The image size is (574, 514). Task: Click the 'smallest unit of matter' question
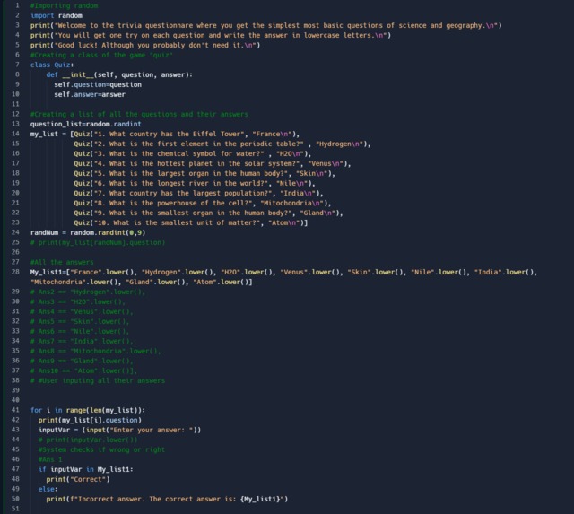[178, 223]
